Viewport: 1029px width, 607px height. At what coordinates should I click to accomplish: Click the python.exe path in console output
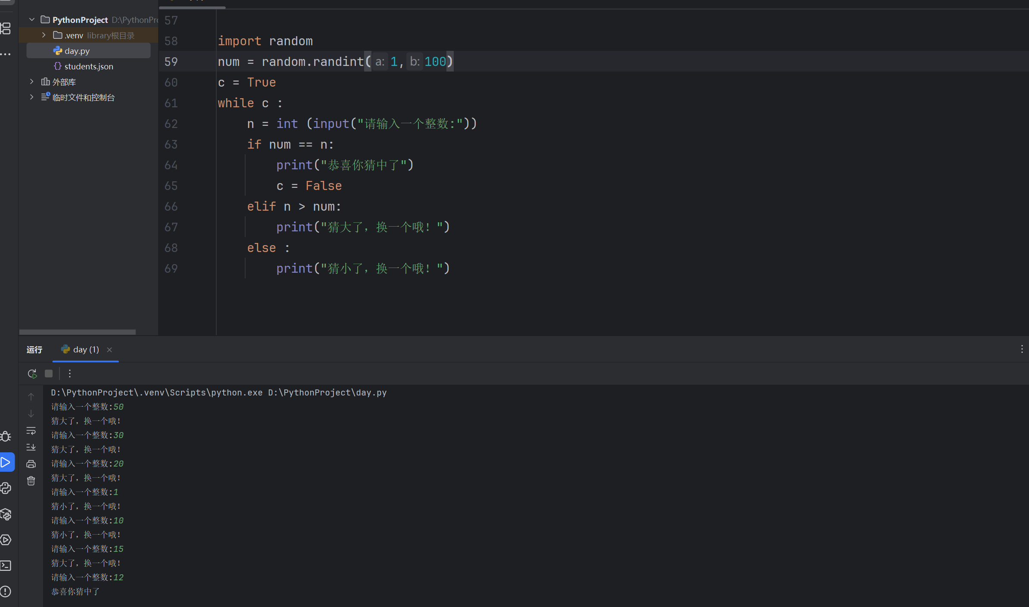tap(218, 392)
